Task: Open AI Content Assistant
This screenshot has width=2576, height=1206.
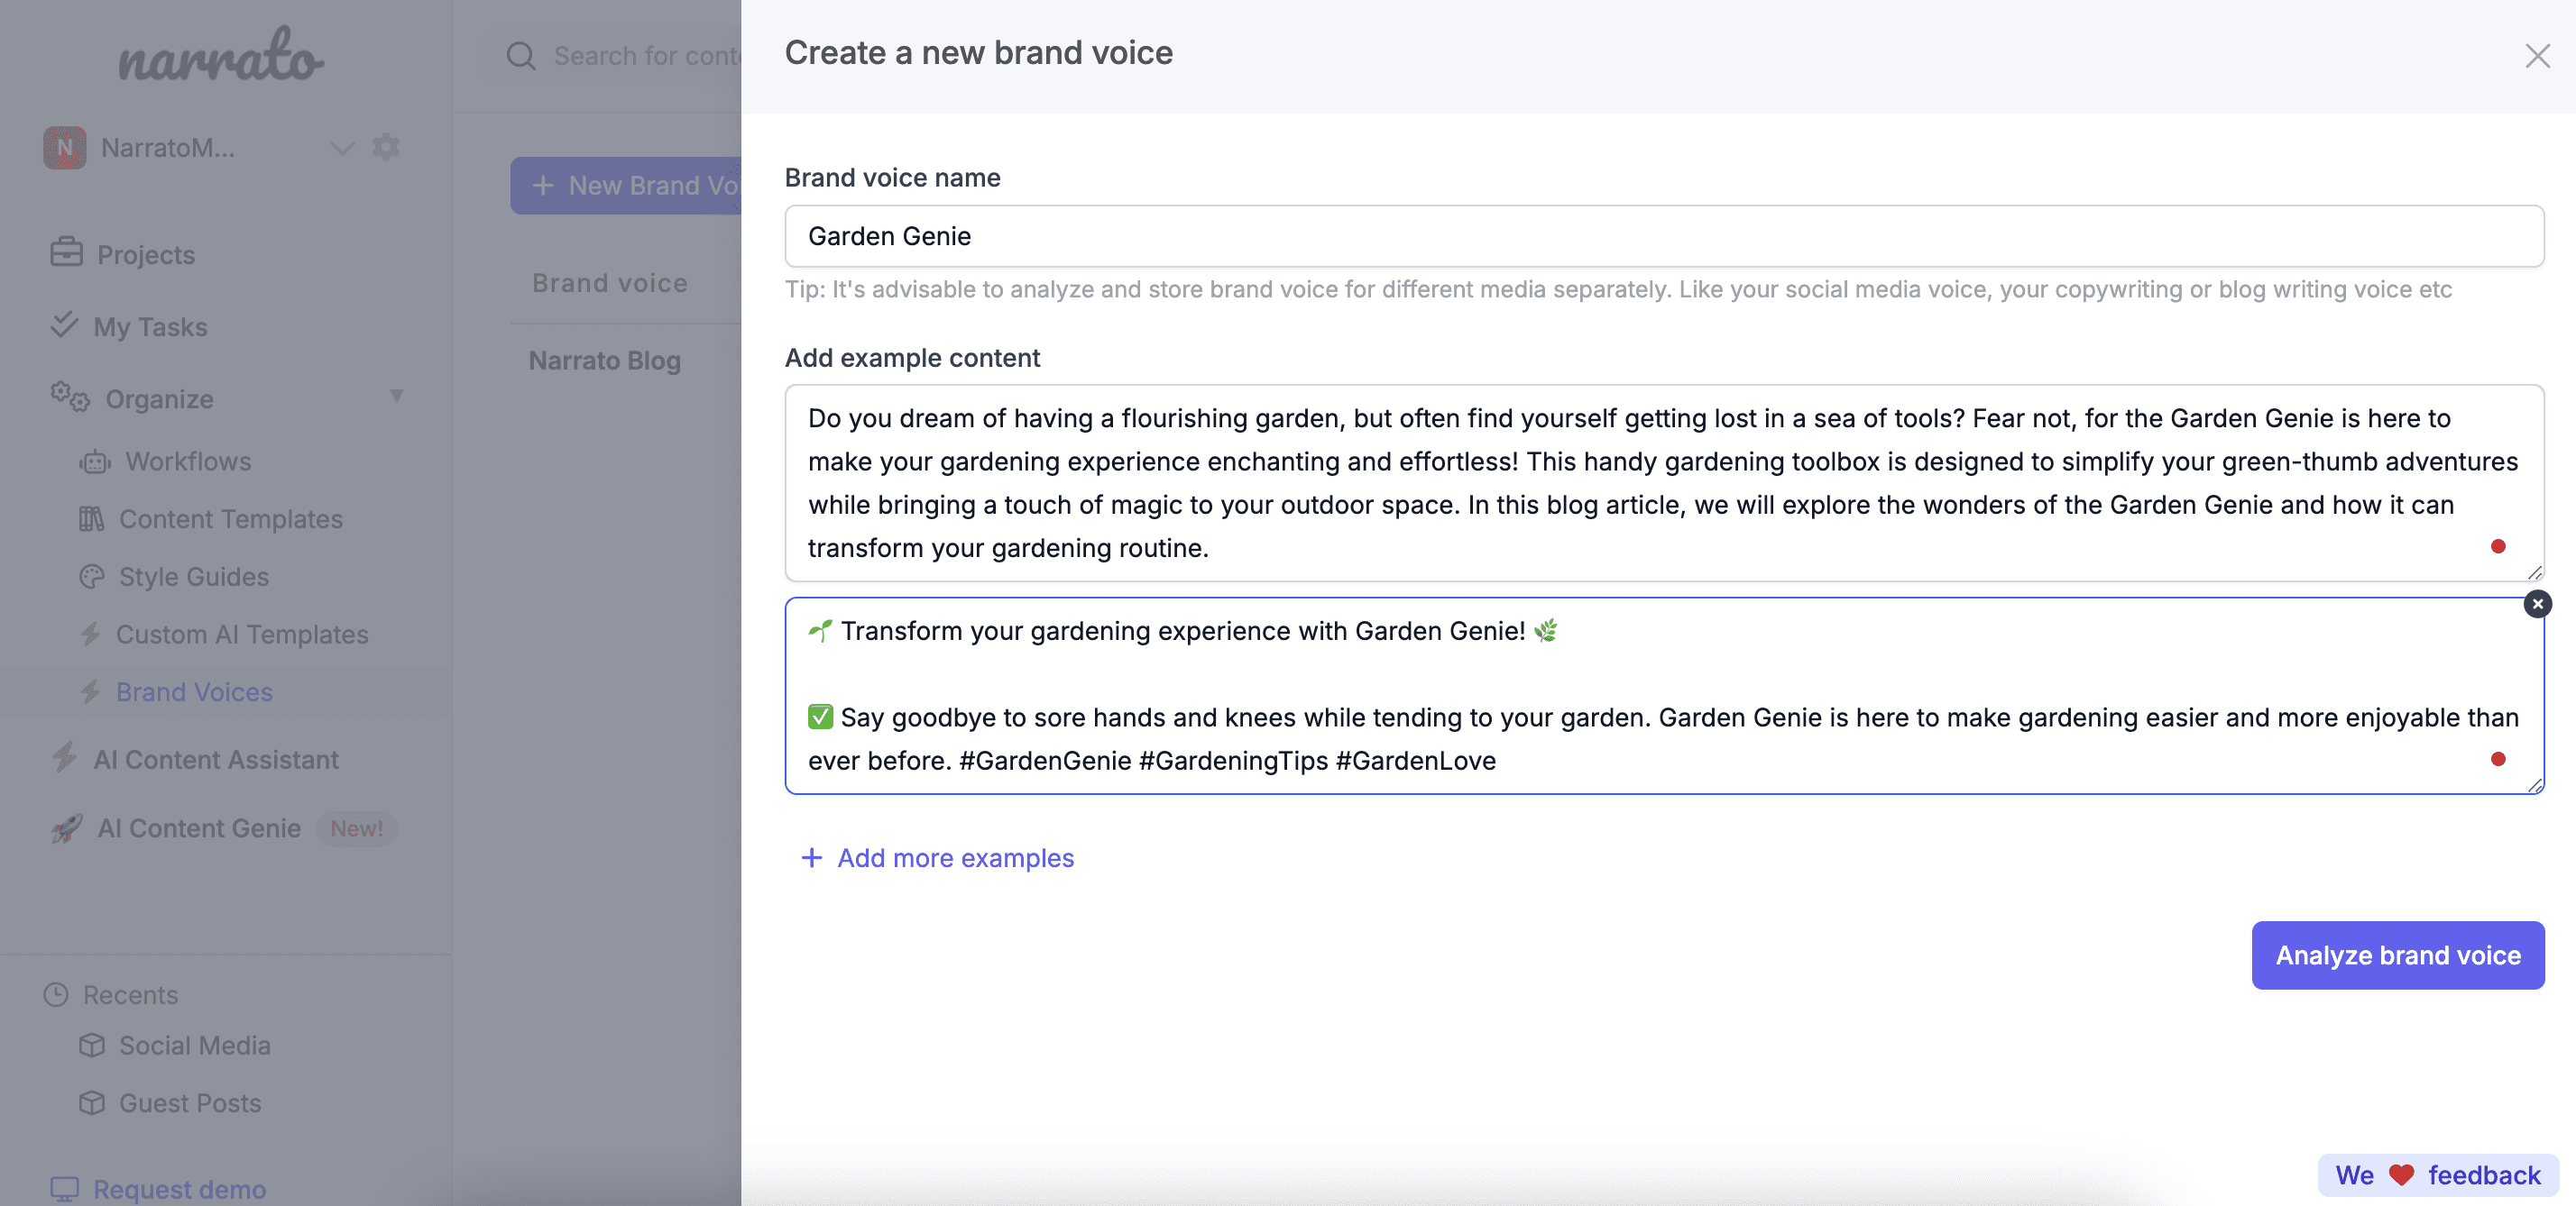Action: point(216,759)
